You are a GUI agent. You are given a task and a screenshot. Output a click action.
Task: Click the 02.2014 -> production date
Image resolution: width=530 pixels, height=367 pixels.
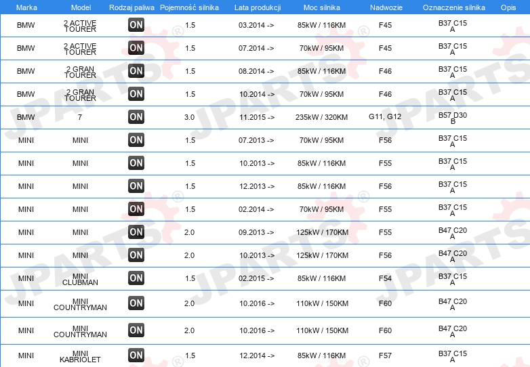256,209
